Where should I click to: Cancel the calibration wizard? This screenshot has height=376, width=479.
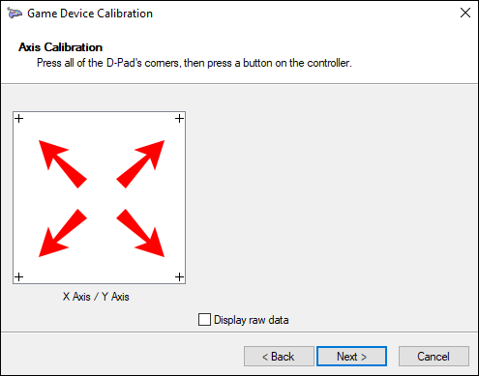434,357
